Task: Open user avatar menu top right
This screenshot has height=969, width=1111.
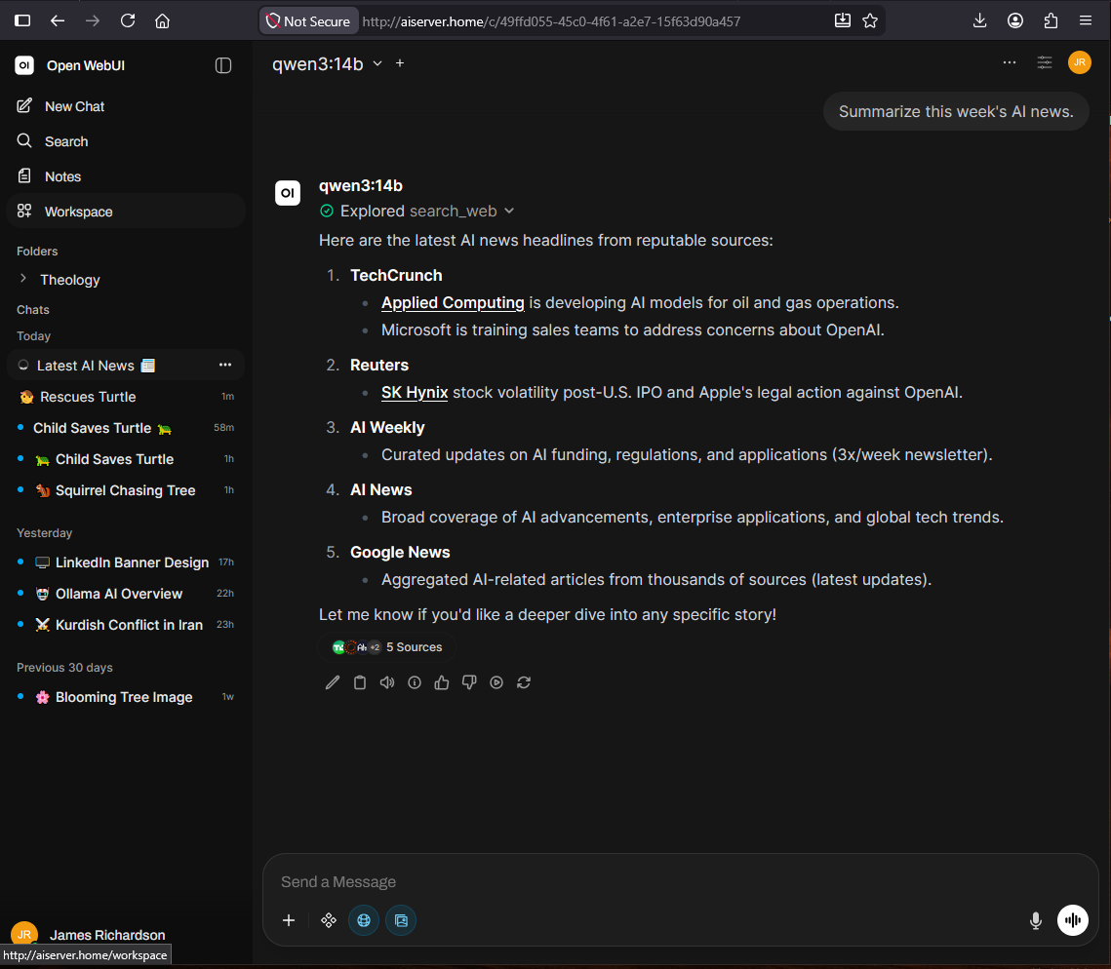Action: click(1079, 62)
